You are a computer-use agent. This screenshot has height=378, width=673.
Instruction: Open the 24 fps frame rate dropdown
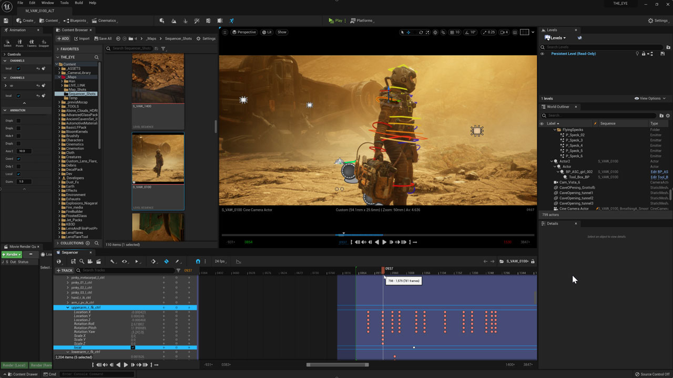click(220, 261)
